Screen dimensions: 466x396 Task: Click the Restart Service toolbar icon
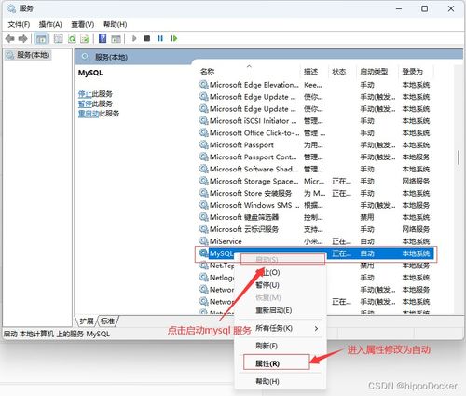pos(173,38)
